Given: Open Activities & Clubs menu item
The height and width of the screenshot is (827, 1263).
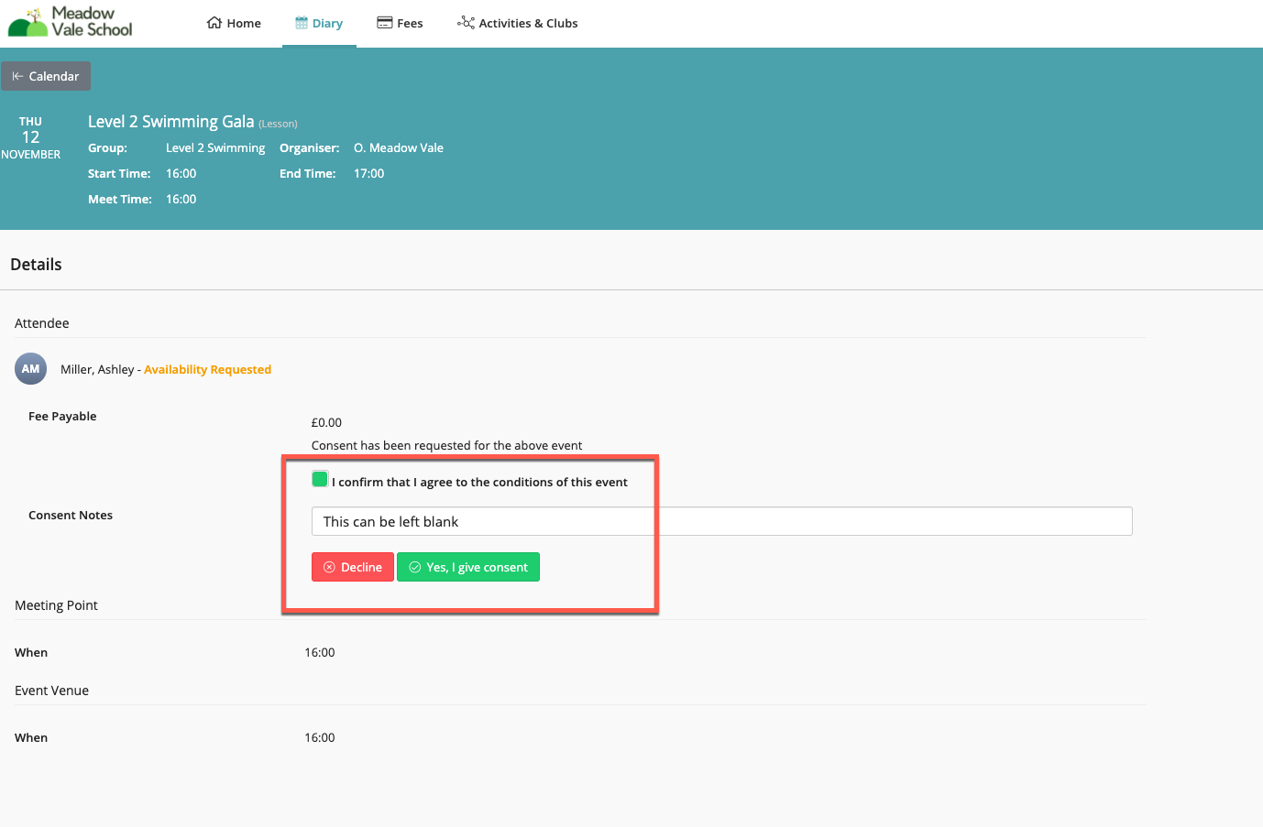Looking at the screenshot, I should [518, 23].
